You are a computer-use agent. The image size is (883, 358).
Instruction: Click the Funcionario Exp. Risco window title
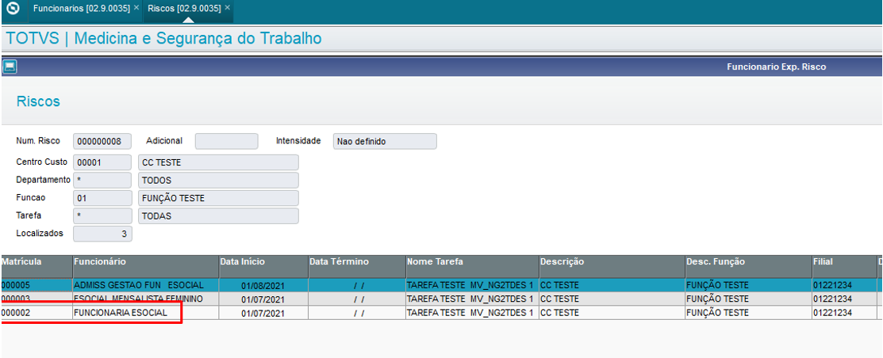point(776,67)
